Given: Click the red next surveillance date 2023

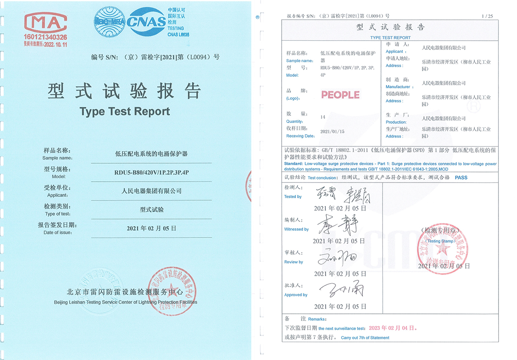Looking at the screenshot, I should pos(393,328).
